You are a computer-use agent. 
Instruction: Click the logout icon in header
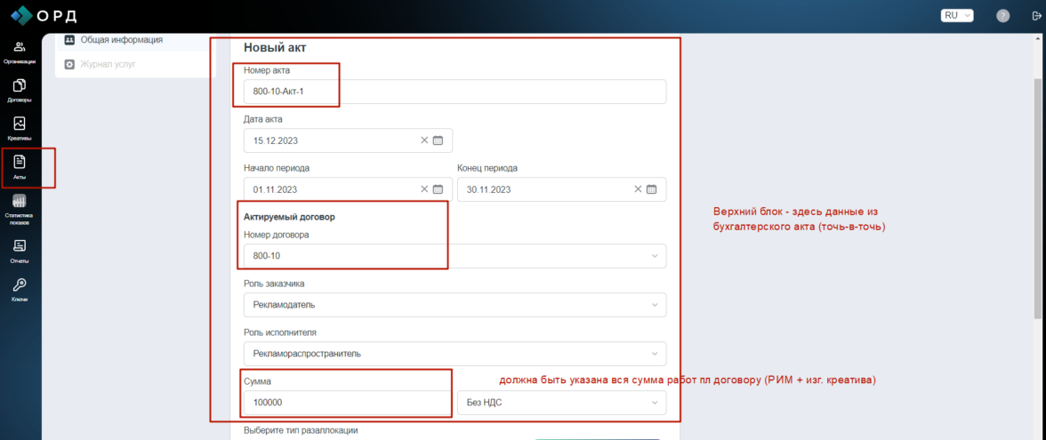tap(1036, 16)
